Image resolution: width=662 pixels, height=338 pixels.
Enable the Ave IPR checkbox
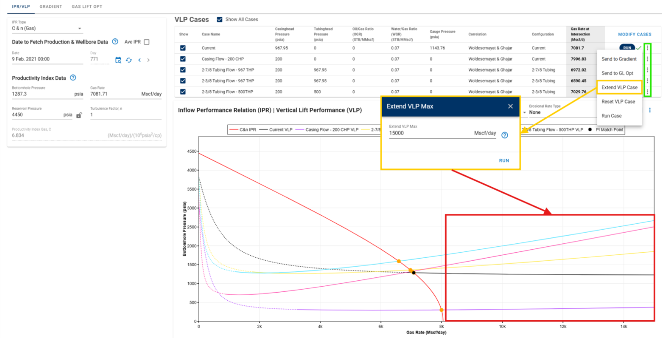[x=146, y=42]
